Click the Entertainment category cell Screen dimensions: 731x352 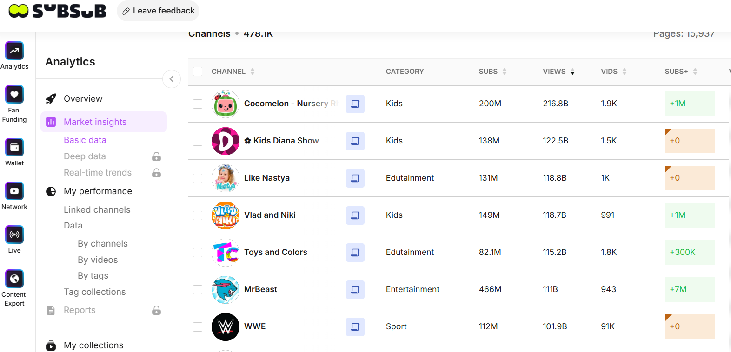[x=412, y=289]
